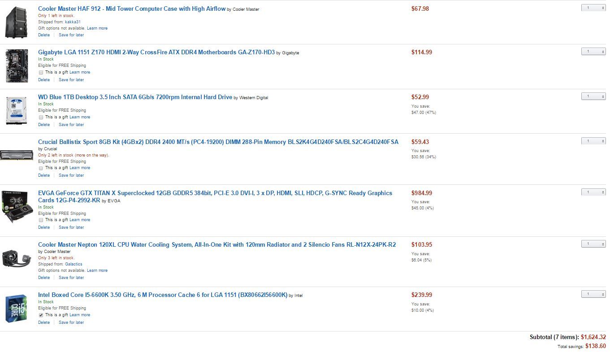Screen dimensions: 610x353
Task: Delete the Gigabyte motherboard from the cart
Action: (44, 80)
